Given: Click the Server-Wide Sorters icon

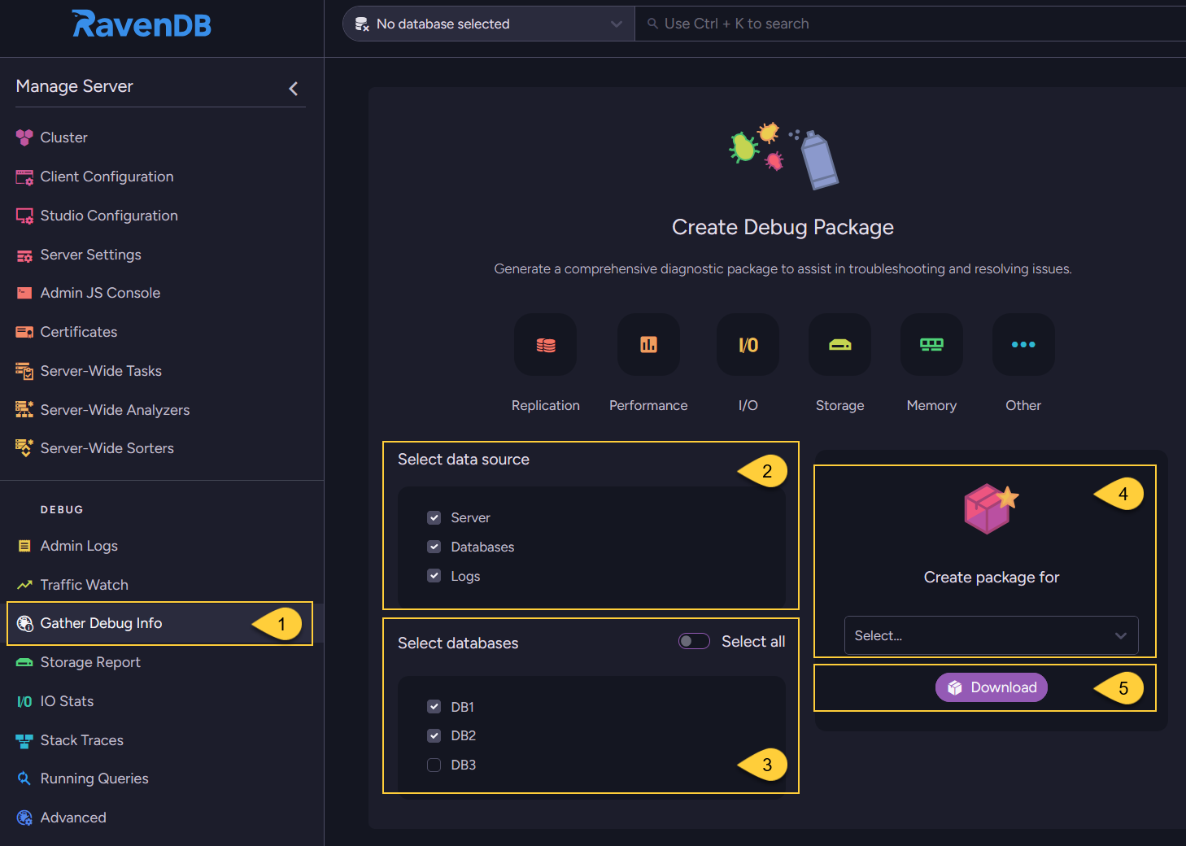Looking at the screenshot, I should click(24, 448).
